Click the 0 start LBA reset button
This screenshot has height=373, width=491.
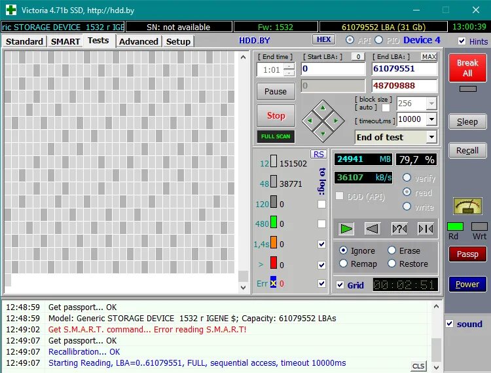pos(358,57)
